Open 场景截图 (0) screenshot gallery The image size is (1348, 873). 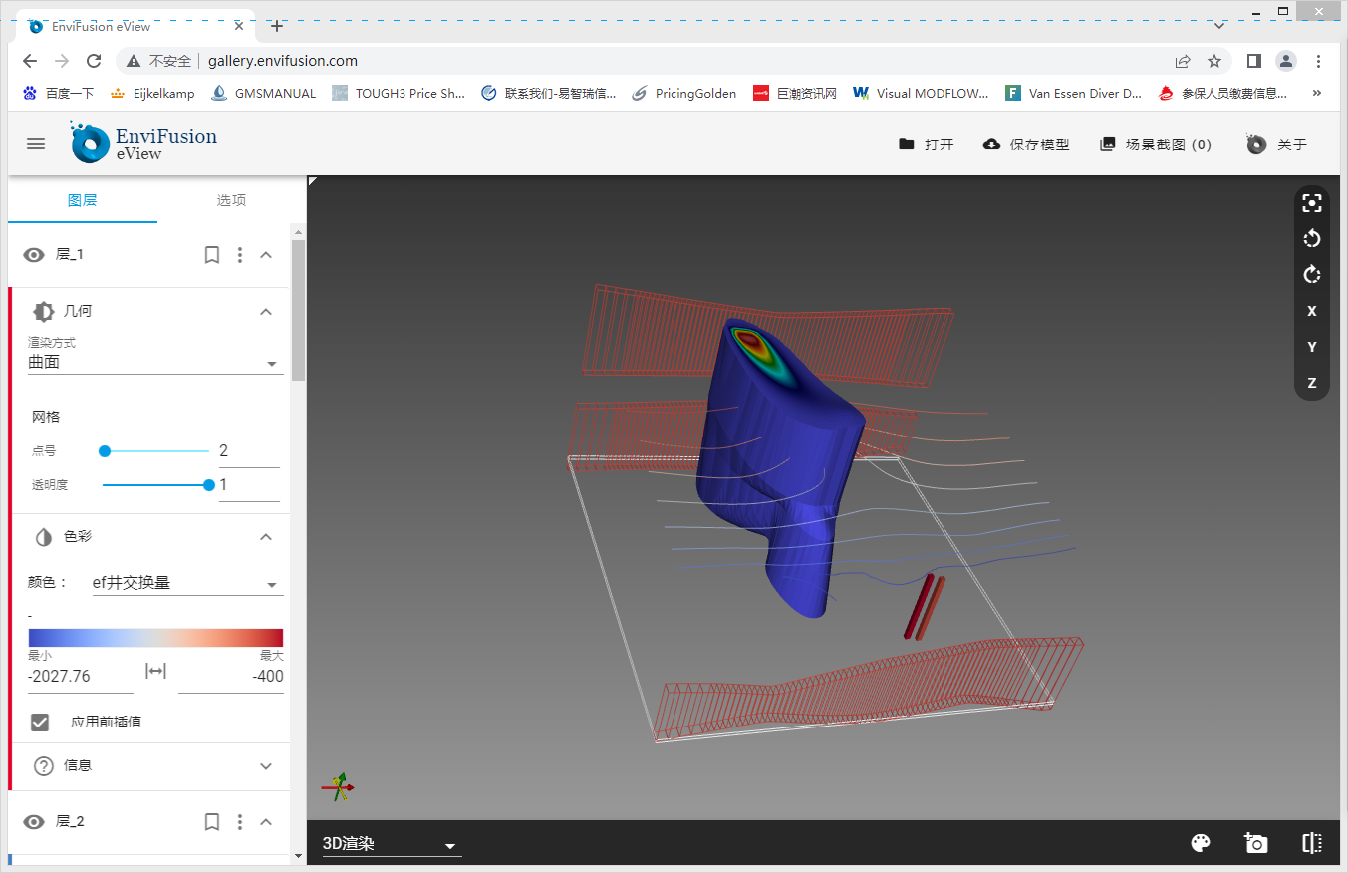1155,145
